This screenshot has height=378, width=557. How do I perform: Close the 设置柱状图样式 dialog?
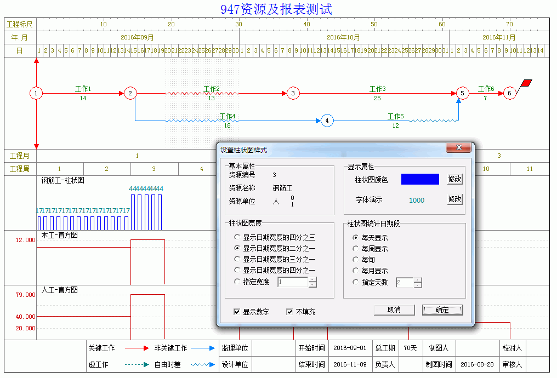tap(458, 148)
